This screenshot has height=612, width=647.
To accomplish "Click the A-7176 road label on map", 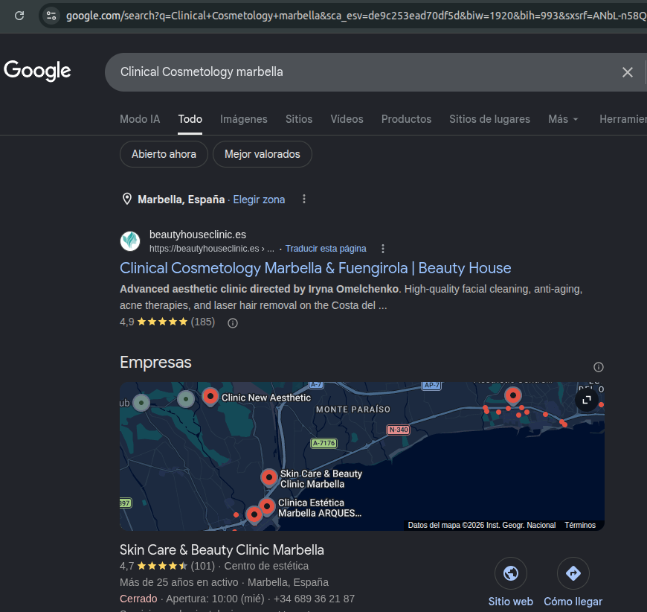I will (x=324, y=443).
